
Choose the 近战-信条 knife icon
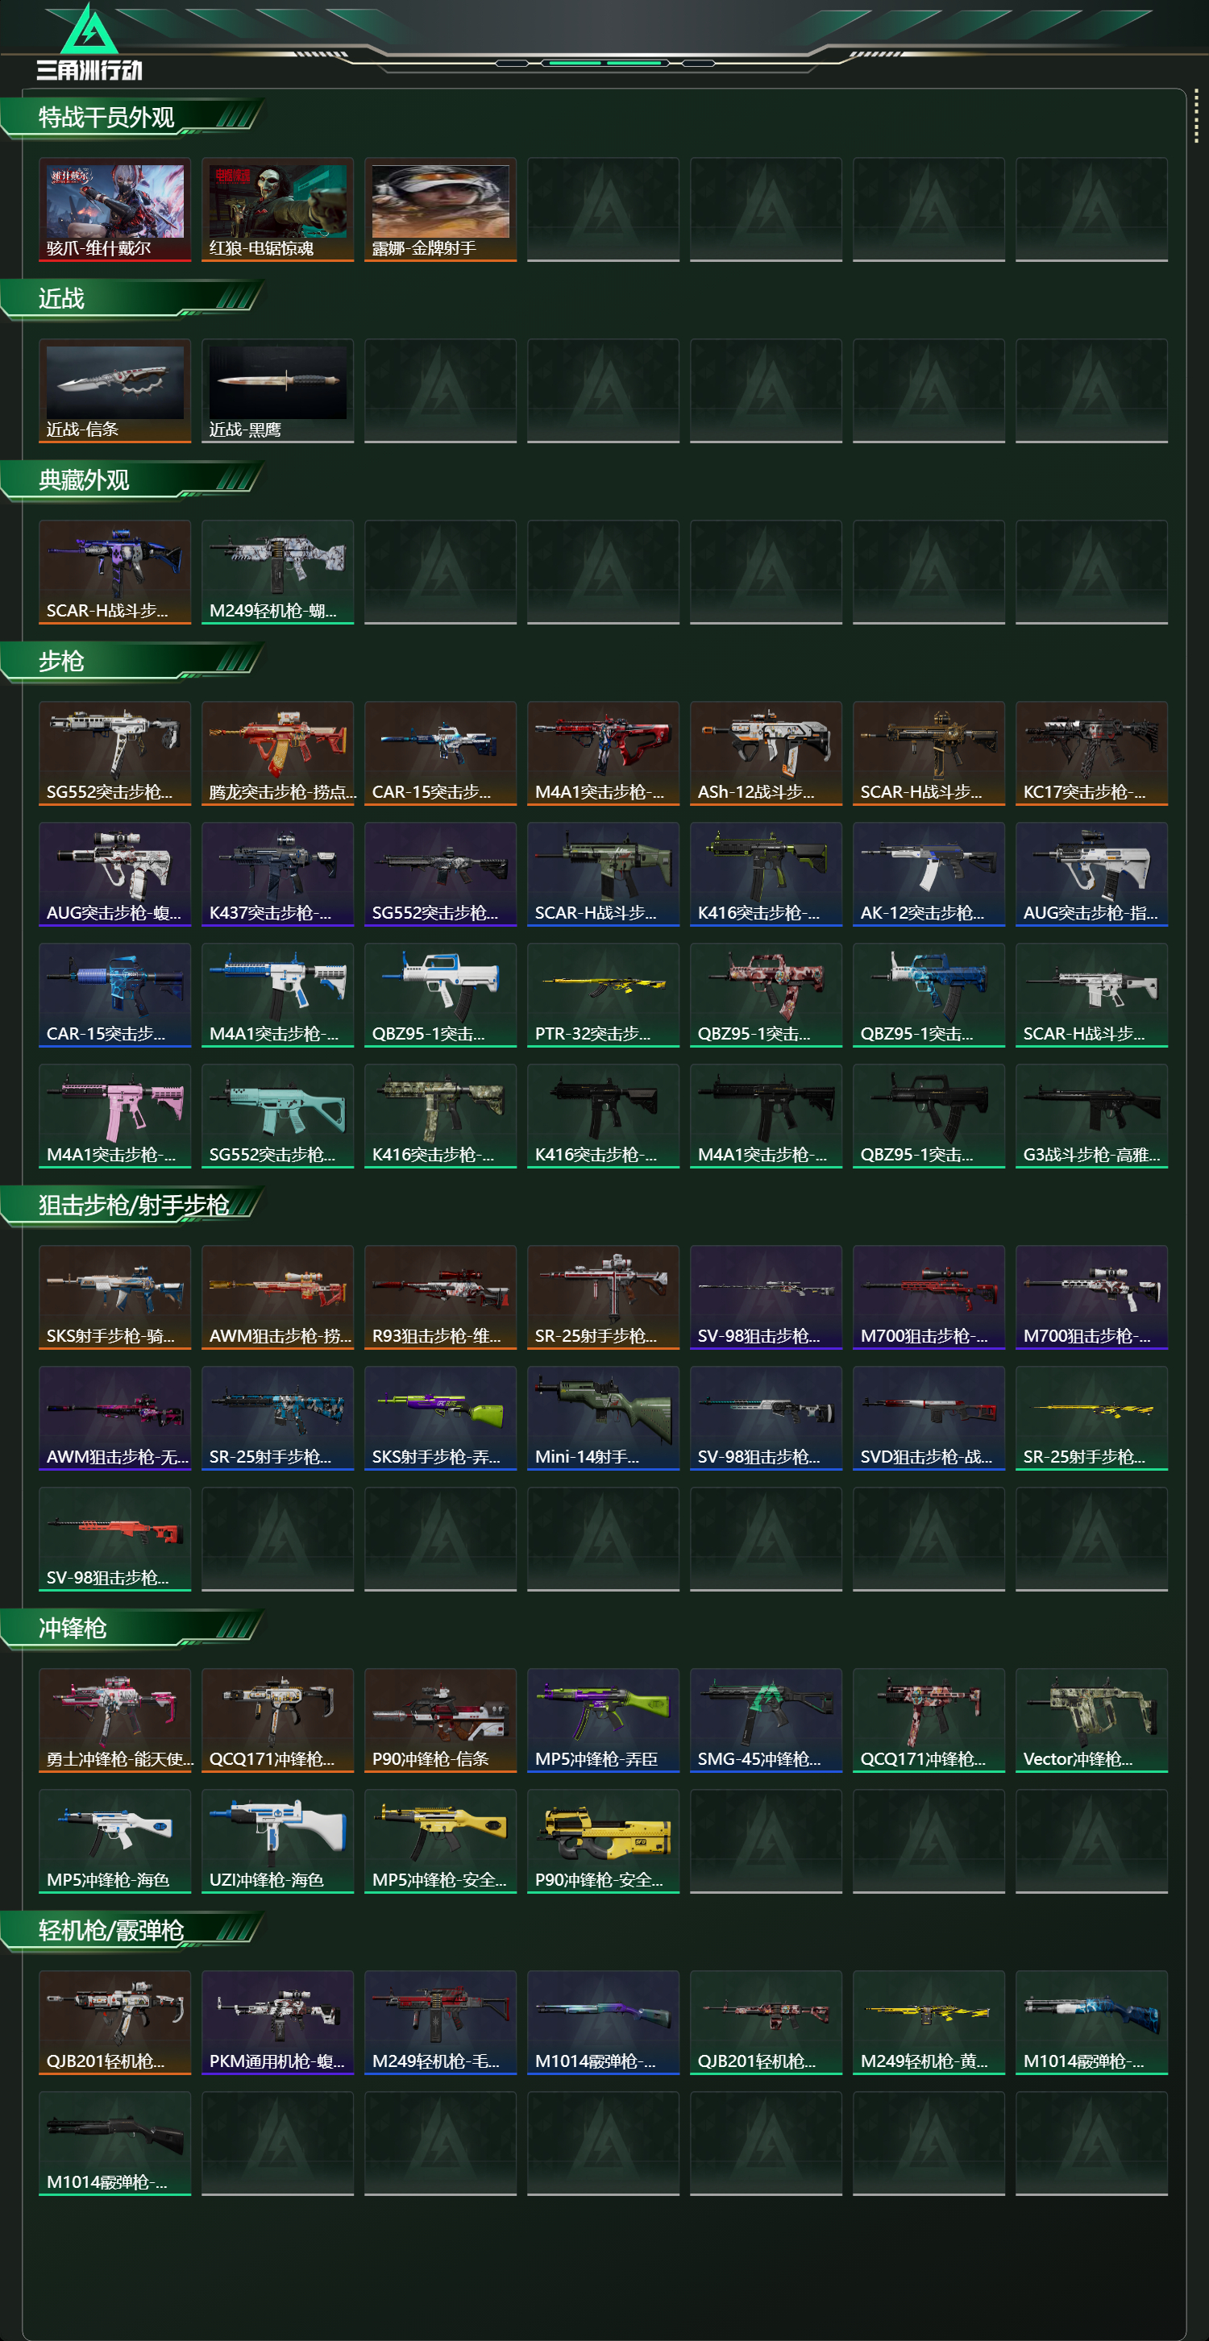point(114,391)
